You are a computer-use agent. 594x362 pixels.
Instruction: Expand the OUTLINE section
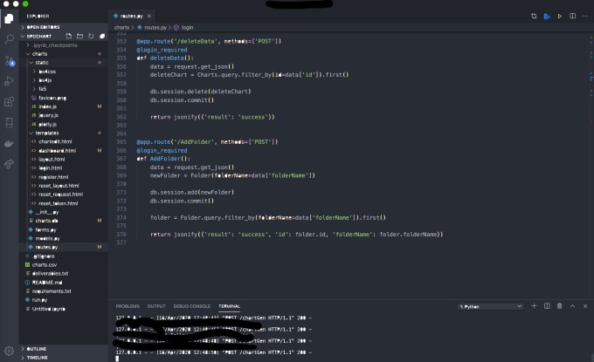[x=64, y=349]
